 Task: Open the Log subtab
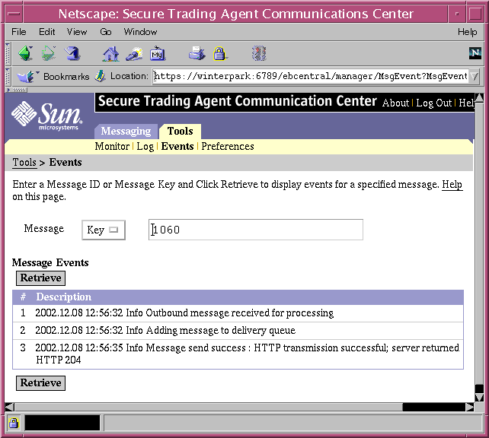click(145, 146)
